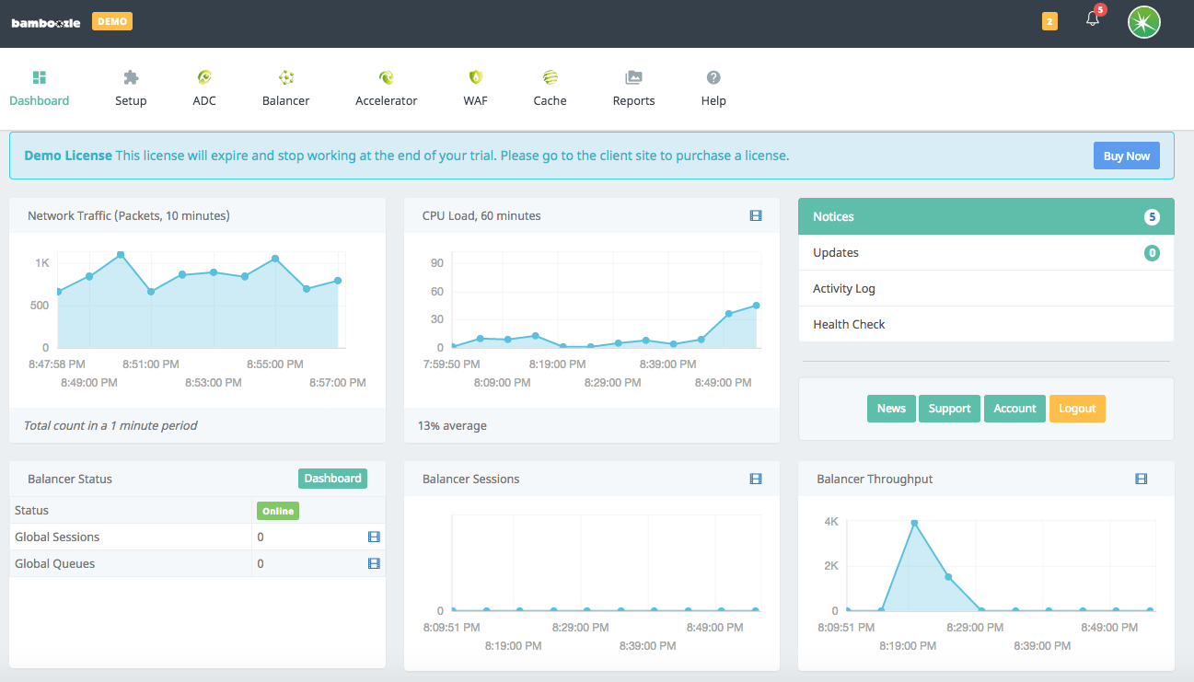This screenshot has width=1194, height=682.
Task: Click the '13% average' text
Action: tap(452, 426)
